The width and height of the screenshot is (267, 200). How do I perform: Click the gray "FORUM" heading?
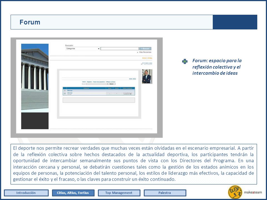[147, 64]
